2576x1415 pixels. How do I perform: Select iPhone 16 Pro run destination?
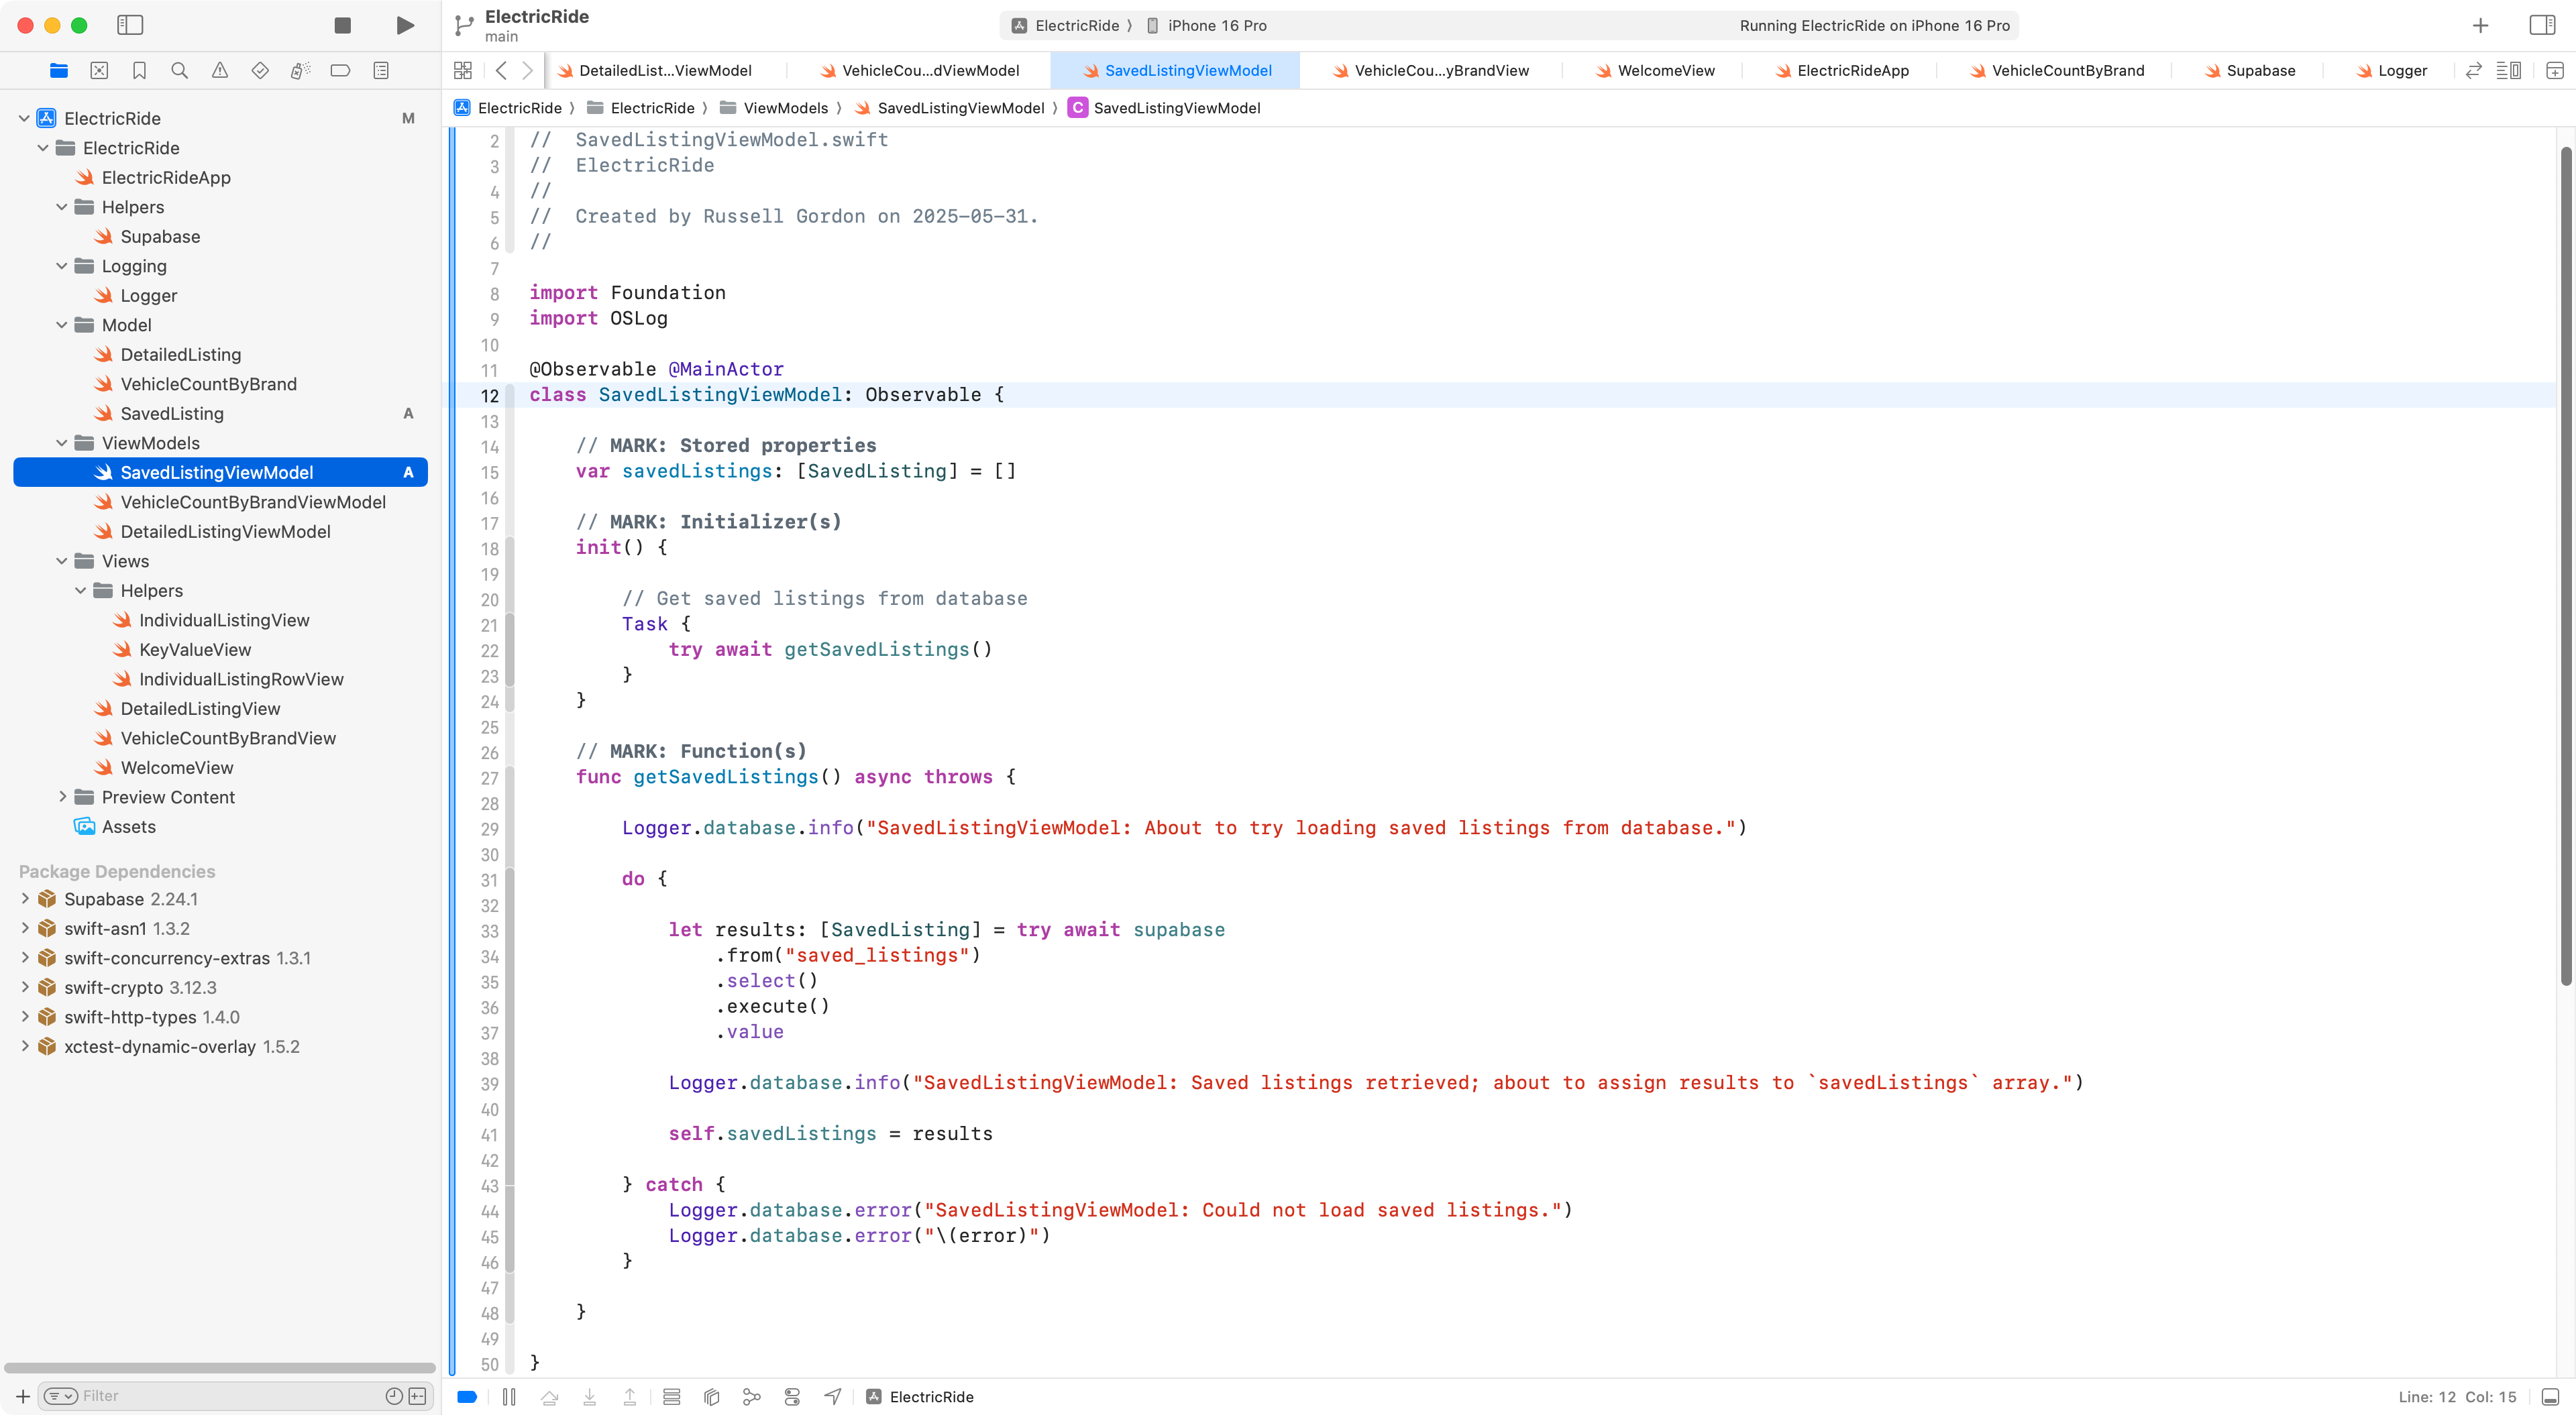click(x=1216, y=26)
